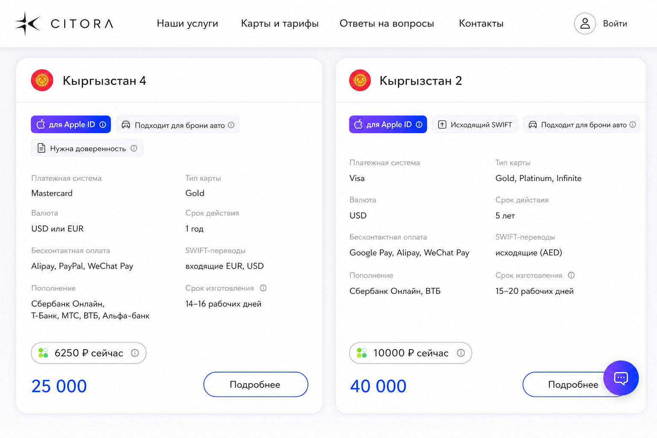Click the Кыргызстан 4 card title
This screenshot has height=438, width=657.
pos(104,80)
